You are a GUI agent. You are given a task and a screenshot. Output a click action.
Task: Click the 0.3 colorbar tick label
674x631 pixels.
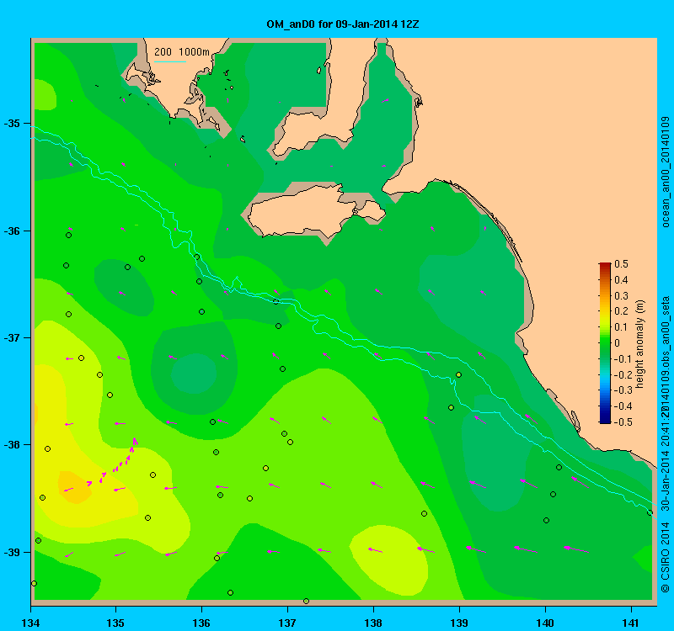[621, 296]
